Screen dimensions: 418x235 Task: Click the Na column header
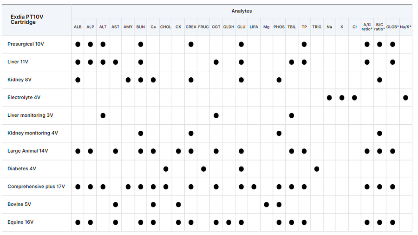(x=329, y=27)
